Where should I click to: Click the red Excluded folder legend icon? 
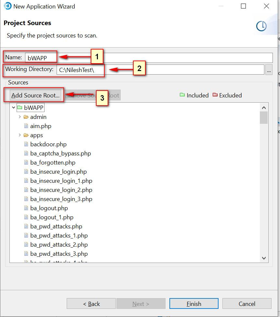coord(215,95)
